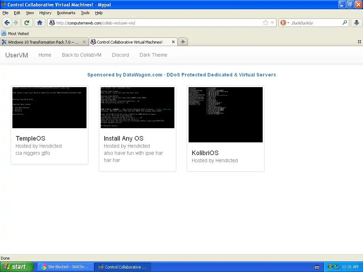Open a new tab with plus button
The width and height of the screenshot is (363, 272).
(183, 42)
